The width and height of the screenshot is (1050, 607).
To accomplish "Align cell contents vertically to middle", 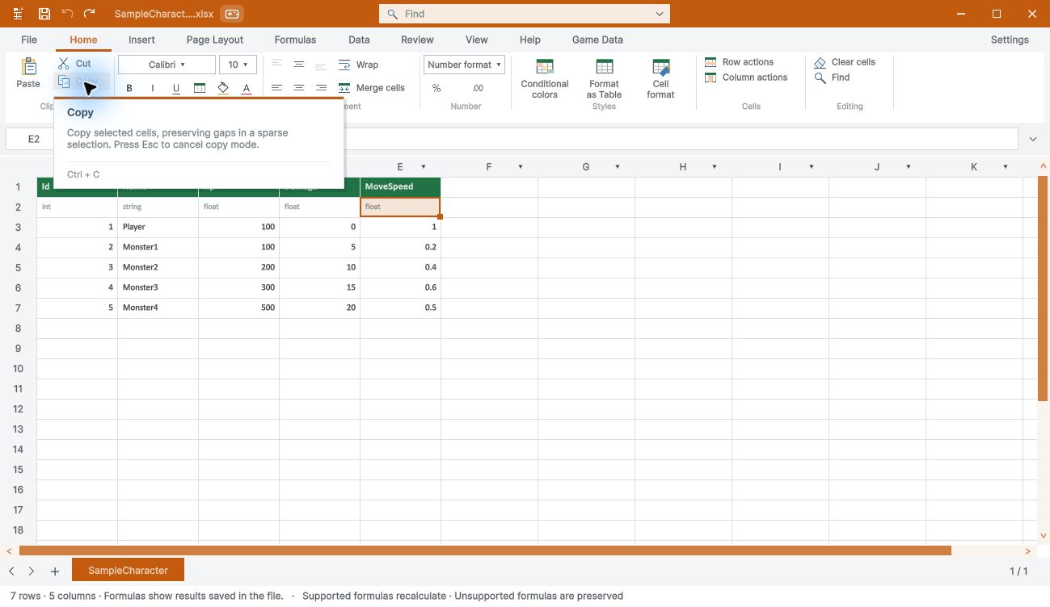I will tap(299, 65).
